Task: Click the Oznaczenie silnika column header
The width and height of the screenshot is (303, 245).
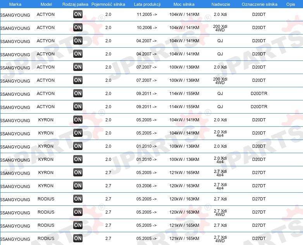Action: coord(260,4)
